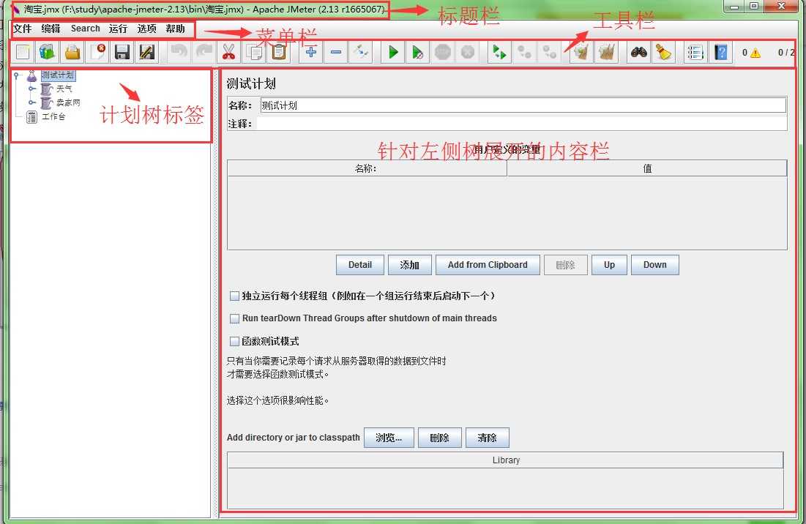Collapse the 测试计划 tree expander

point(16,75)
